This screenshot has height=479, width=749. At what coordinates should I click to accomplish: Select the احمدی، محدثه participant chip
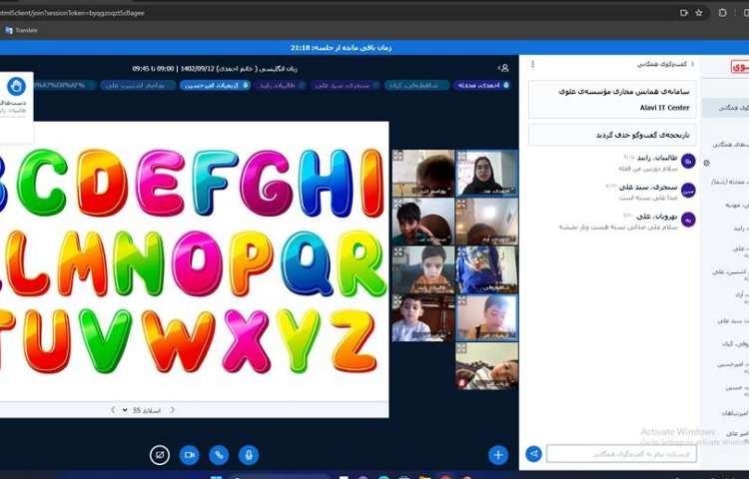(x=483, y=86)
